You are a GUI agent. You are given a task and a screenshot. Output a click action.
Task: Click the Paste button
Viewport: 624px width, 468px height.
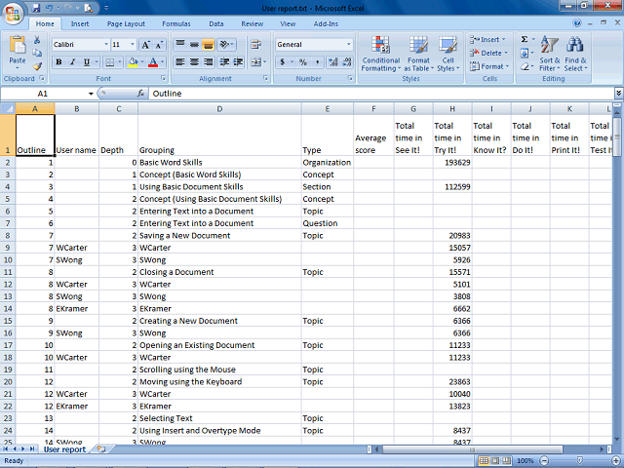coord(18,53)
